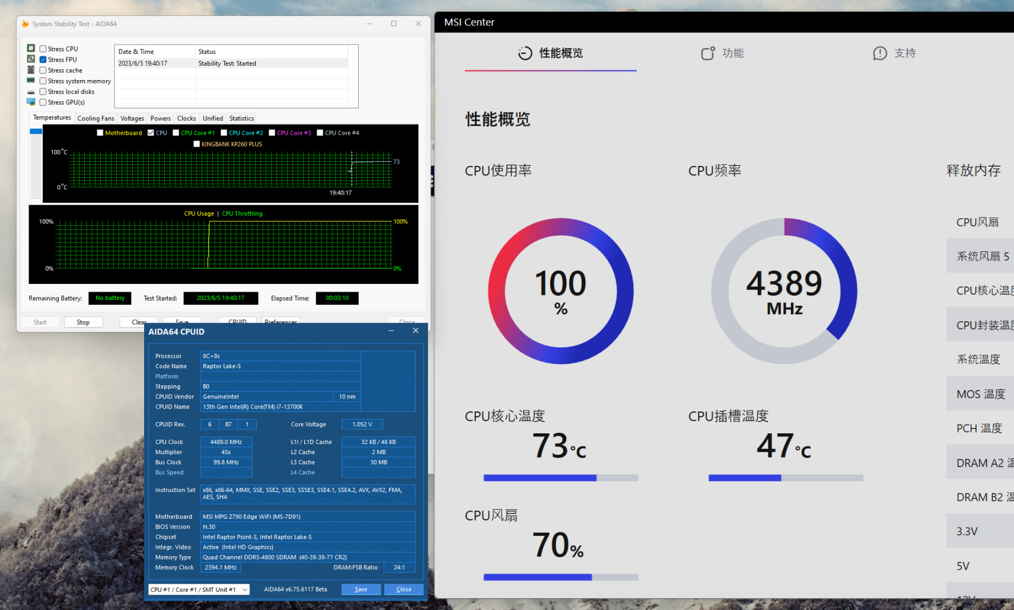Viewport: 1014px width, 610px height.
Task: Toggle the CPU Core #3 graph checkbox
Action: coord(272,133)
